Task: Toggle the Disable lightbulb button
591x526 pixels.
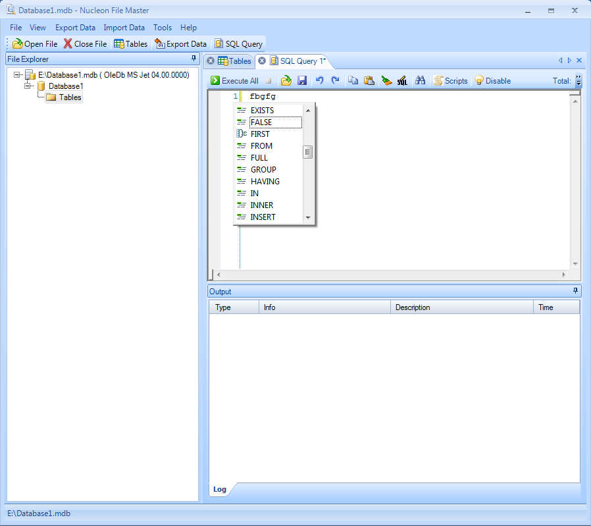Action: pos(492,81)
